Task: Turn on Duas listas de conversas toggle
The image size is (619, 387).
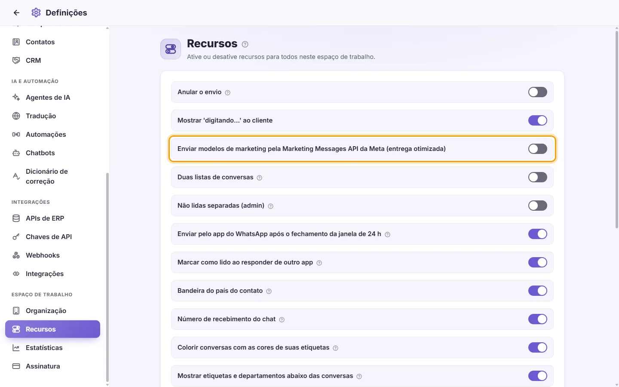Action: click(538, 177)
